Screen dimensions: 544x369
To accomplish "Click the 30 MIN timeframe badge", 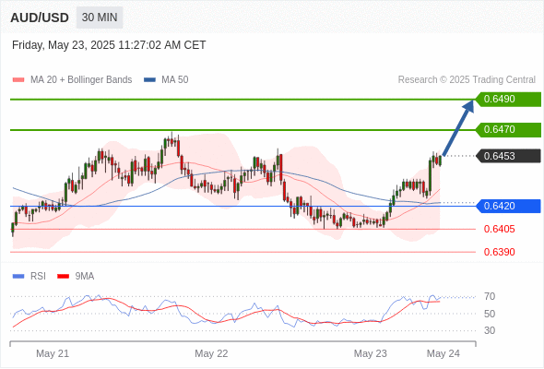I will click(100, 18).
